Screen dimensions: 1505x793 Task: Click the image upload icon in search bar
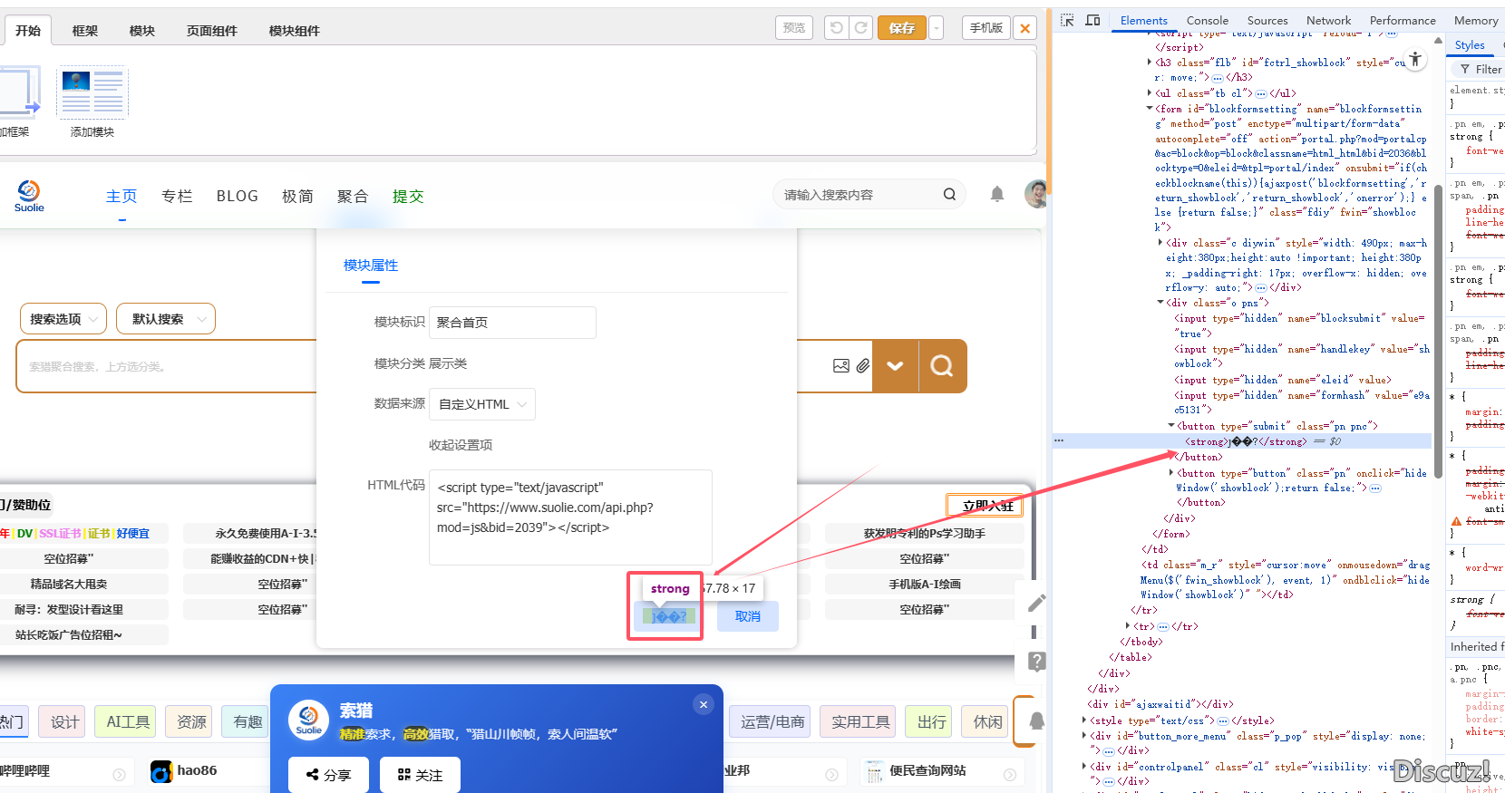[840, 365]
